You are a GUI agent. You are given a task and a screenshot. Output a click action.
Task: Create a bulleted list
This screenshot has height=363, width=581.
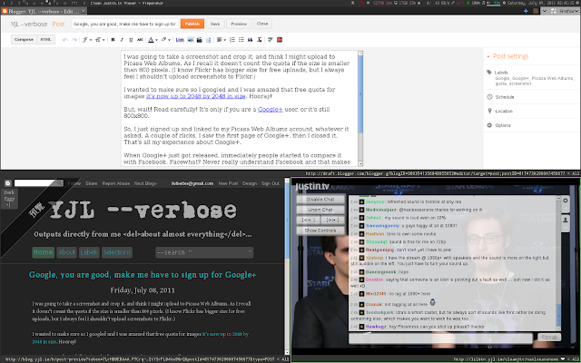(x=241, y=40)
